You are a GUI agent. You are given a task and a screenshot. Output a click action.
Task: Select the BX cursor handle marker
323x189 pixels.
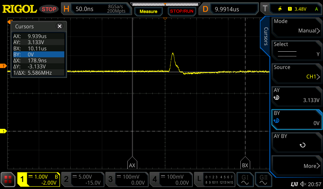tap(245, 163)
